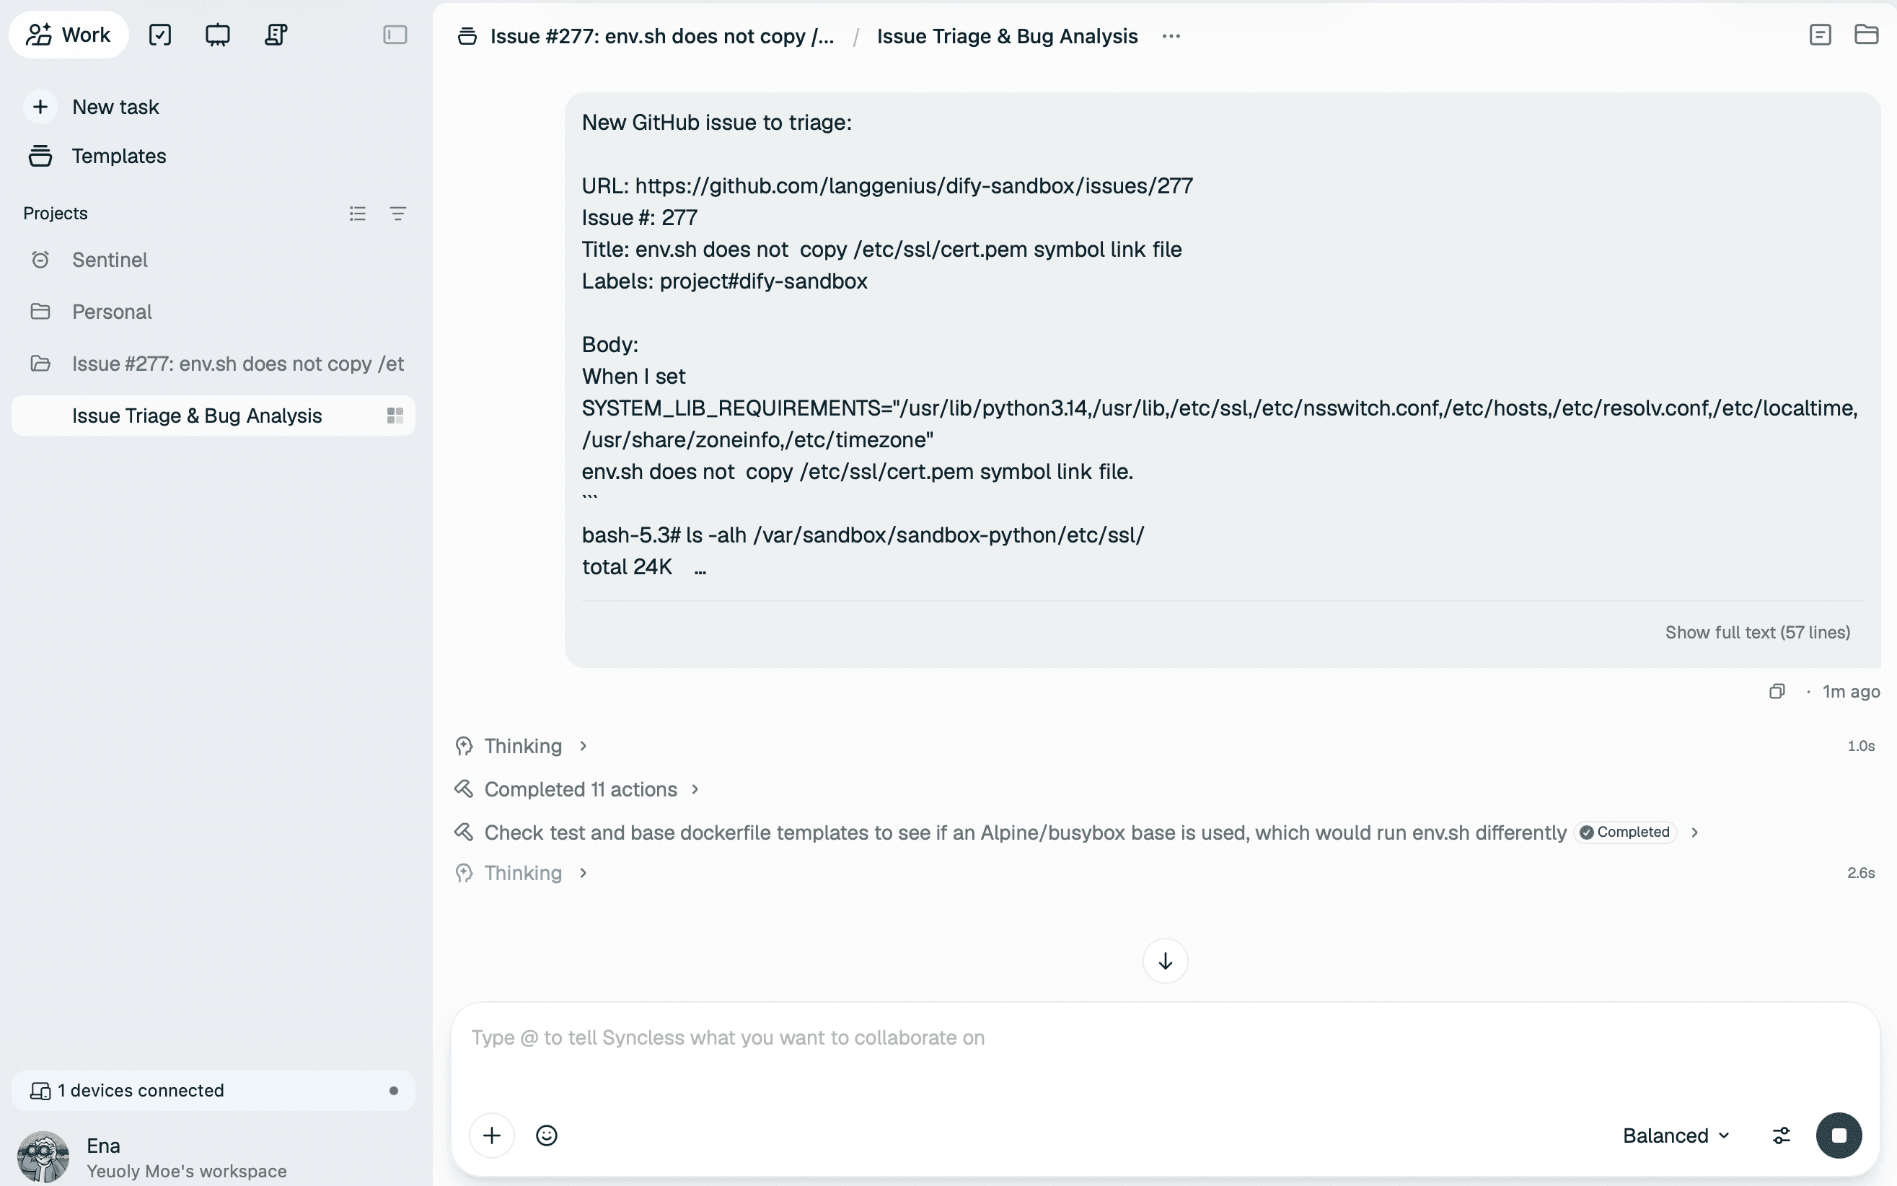Image resolution: width=1897 pixels, height=1186 pixels.
Task: Expand the first Thinking section
Action: coord(522,746)
